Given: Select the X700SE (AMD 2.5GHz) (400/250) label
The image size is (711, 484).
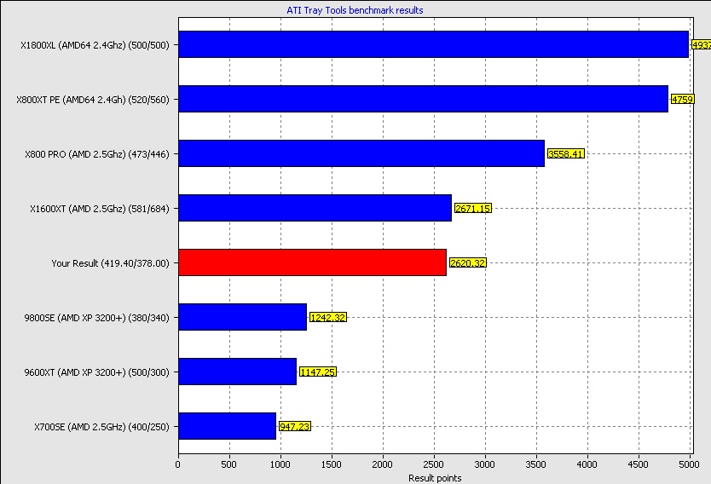Looking at the screenshot, I should tap(101, 427).
